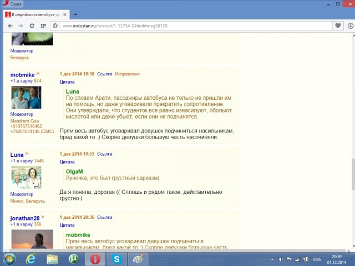Open the Speed Dial grid icon
The image size is (355, 266).
[x=43, y=25]
